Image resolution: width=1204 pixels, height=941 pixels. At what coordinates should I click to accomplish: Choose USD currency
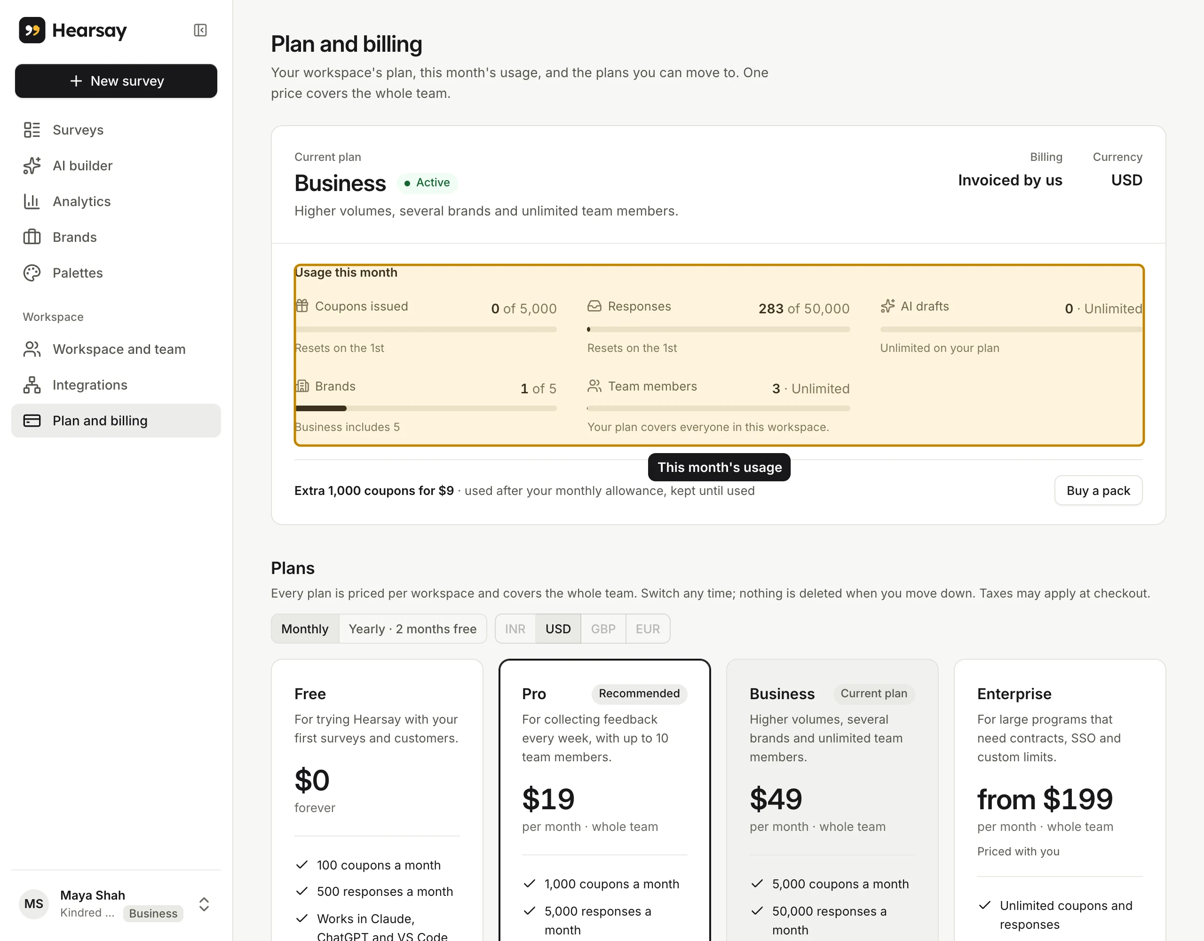(558, 628)
